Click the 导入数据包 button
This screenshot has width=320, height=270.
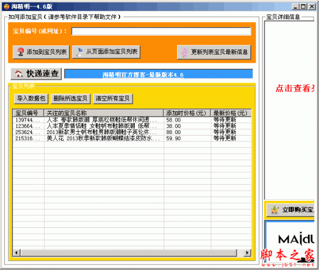click(x=31, y=99)
